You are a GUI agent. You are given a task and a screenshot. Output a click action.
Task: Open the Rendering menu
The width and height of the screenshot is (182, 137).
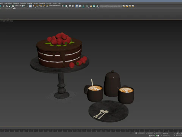click(x=16, y=3)
